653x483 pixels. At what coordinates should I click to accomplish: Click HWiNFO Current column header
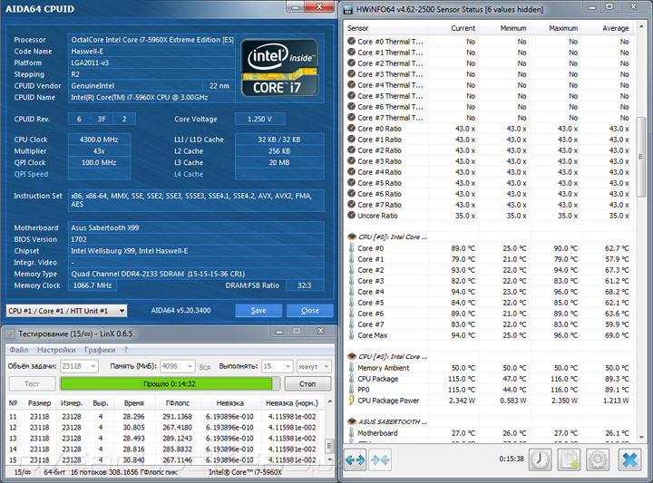pyautogui.click(x=453, y=28)
